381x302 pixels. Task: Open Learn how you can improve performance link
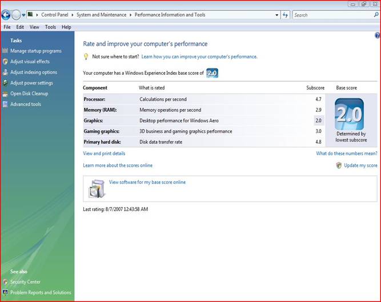(199, 57)
